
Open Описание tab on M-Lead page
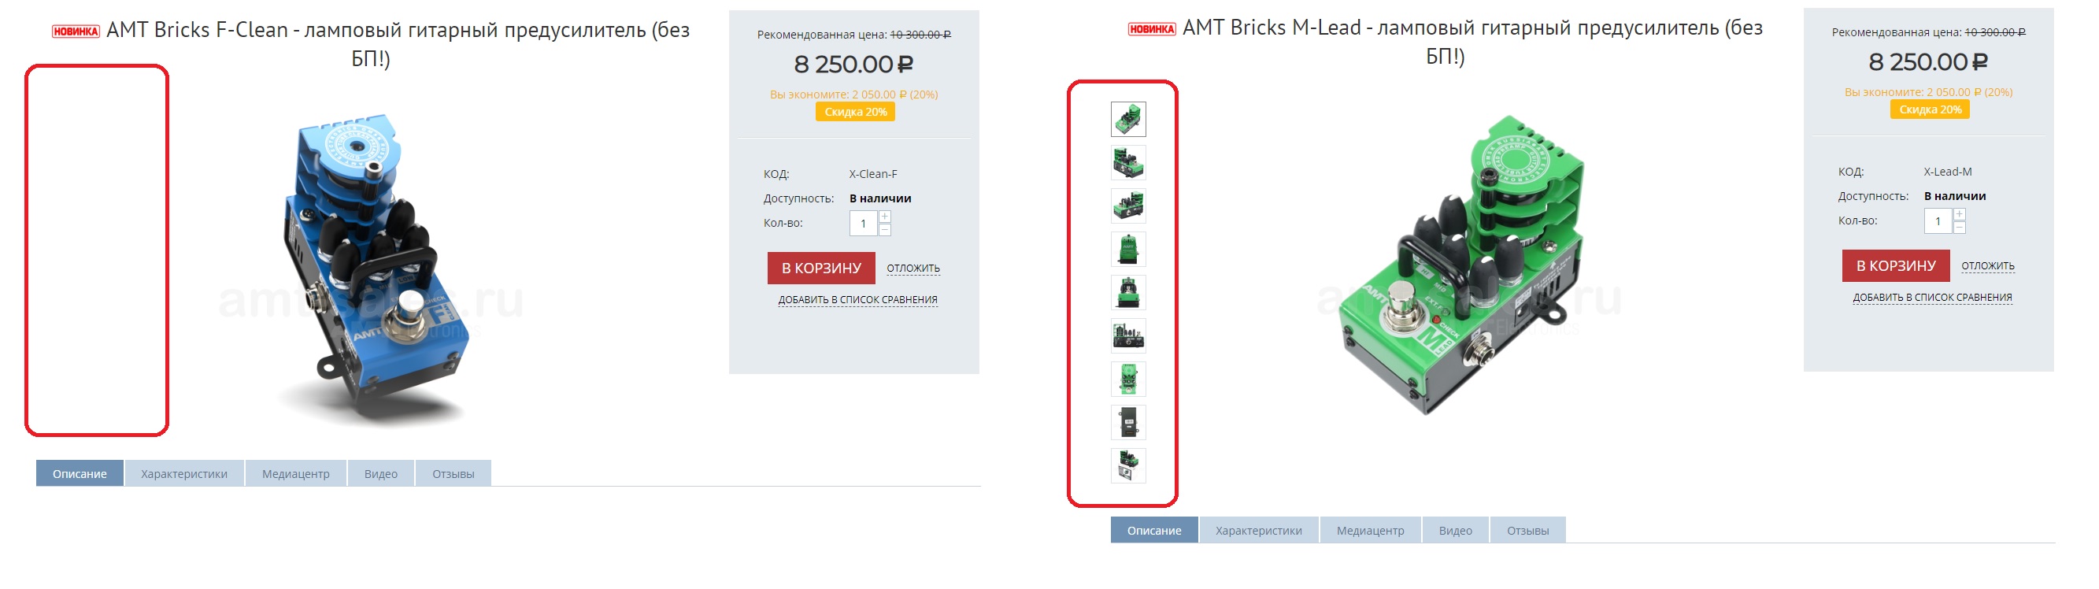(1153, 531)
